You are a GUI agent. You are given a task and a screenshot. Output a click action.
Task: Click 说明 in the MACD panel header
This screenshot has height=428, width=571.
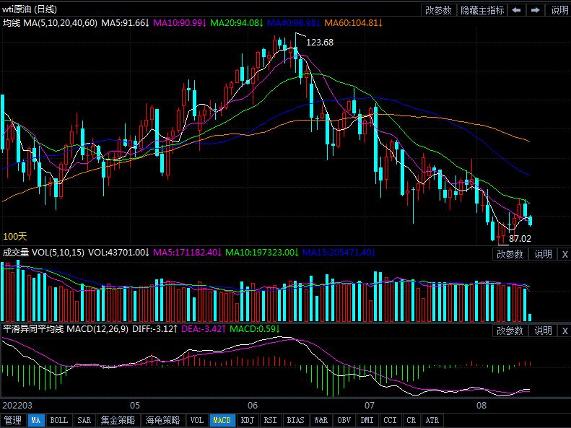[543, 331]
